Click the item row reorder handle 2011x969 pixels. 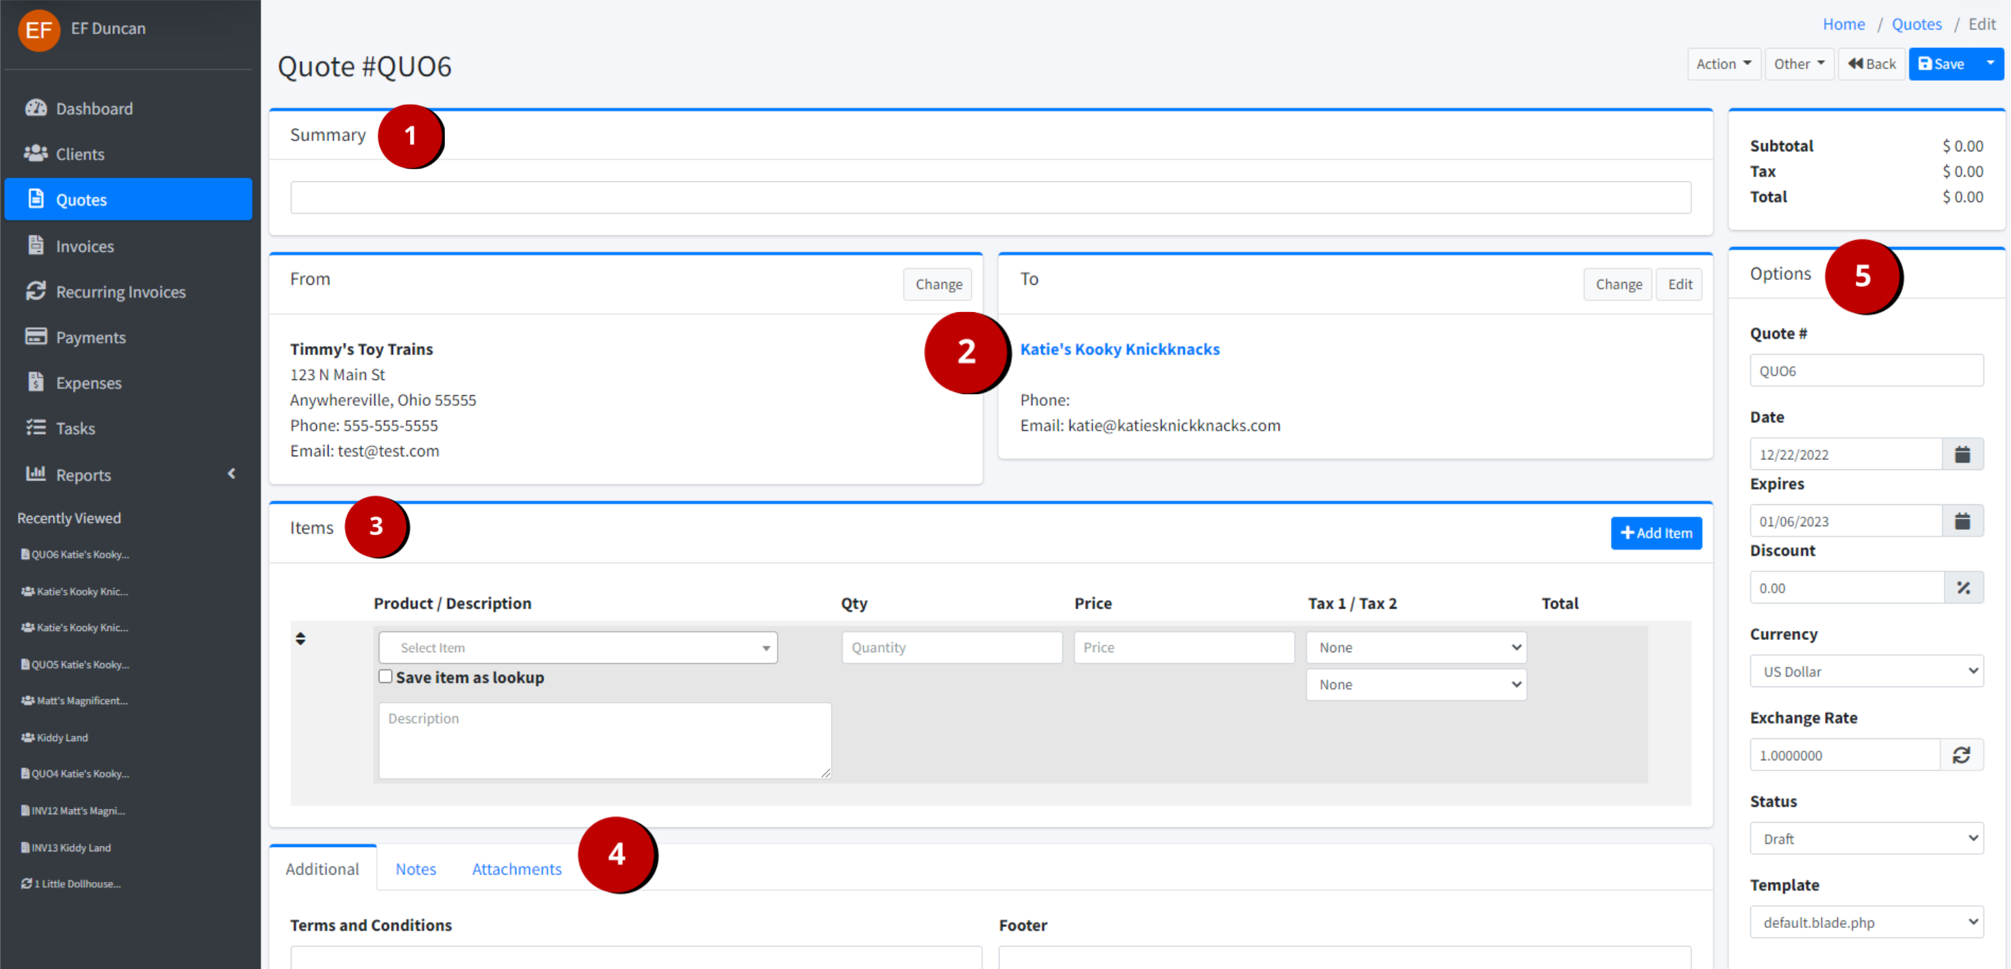(x=300, y=639)
